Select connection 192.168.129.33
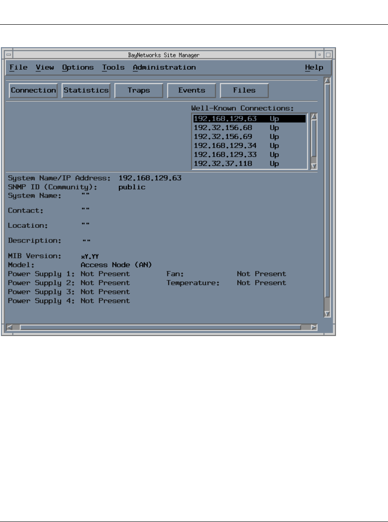The image size is (388, 522). click(x=249, y=155)
